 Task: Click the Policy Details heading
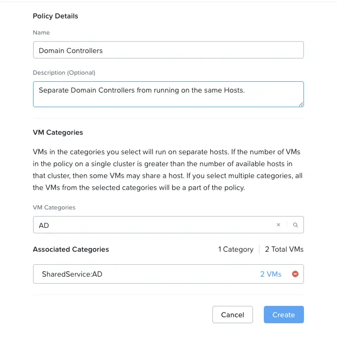pyautogui.click(x=55, y=16)
